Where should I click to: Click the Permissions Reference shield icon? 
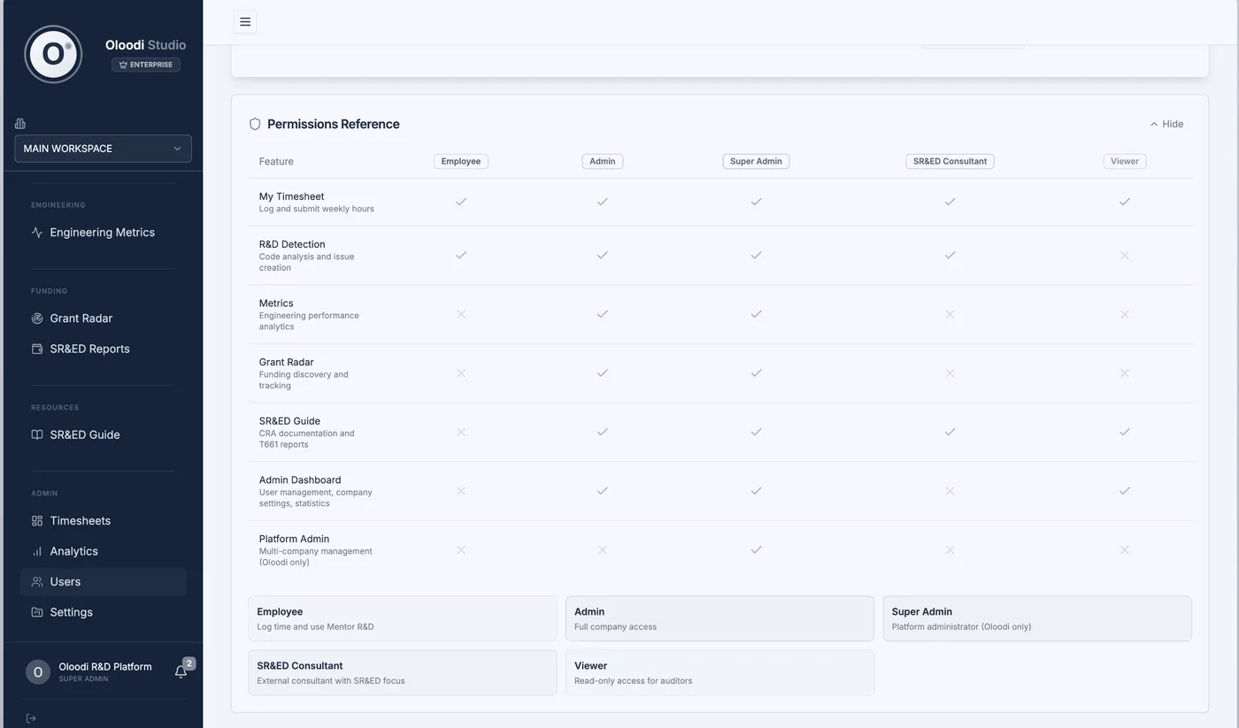click(x=255, y=124)
